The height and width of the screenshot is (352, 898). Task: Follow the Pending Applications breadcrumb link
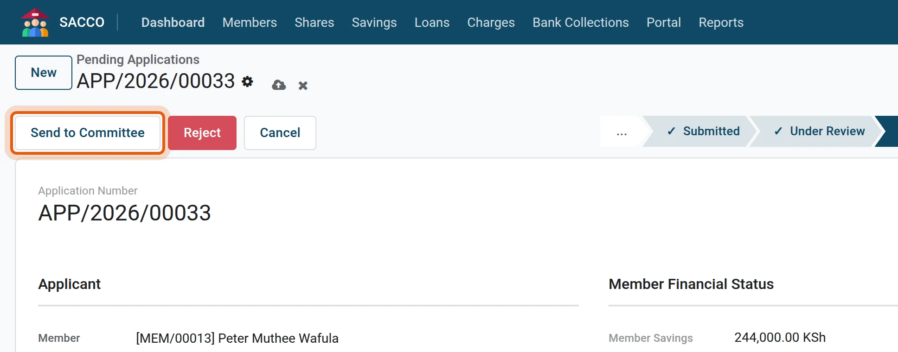click(x=138, y=59)
